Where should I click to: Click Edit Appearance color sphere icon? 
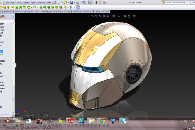125,16
